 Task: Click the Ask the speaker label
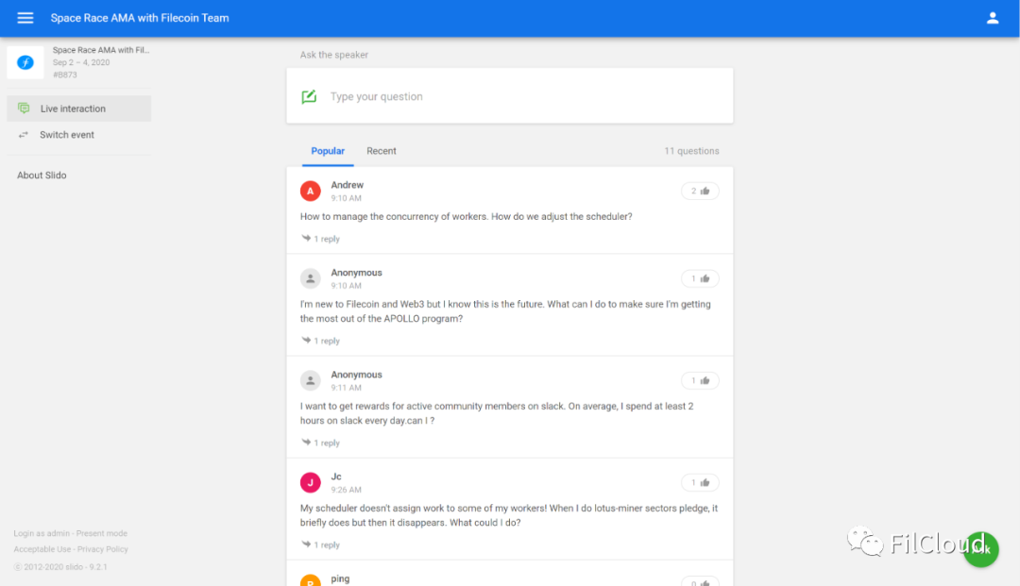click(x=334, y=55)
